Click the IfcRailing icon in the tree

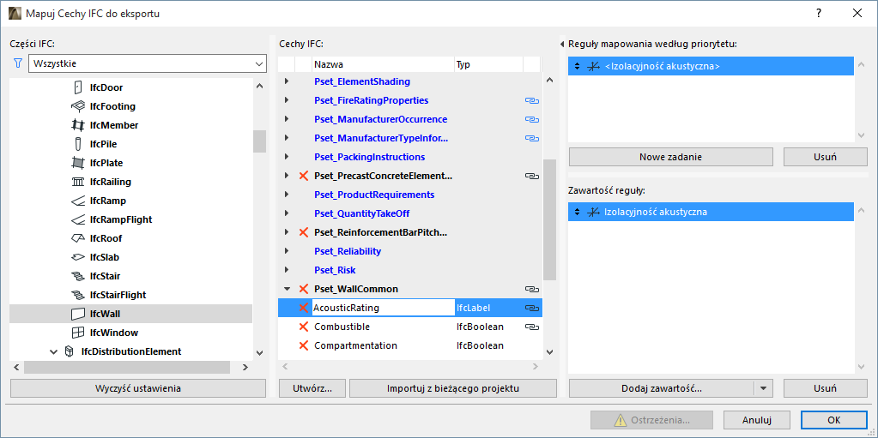[x=77, y=182]
